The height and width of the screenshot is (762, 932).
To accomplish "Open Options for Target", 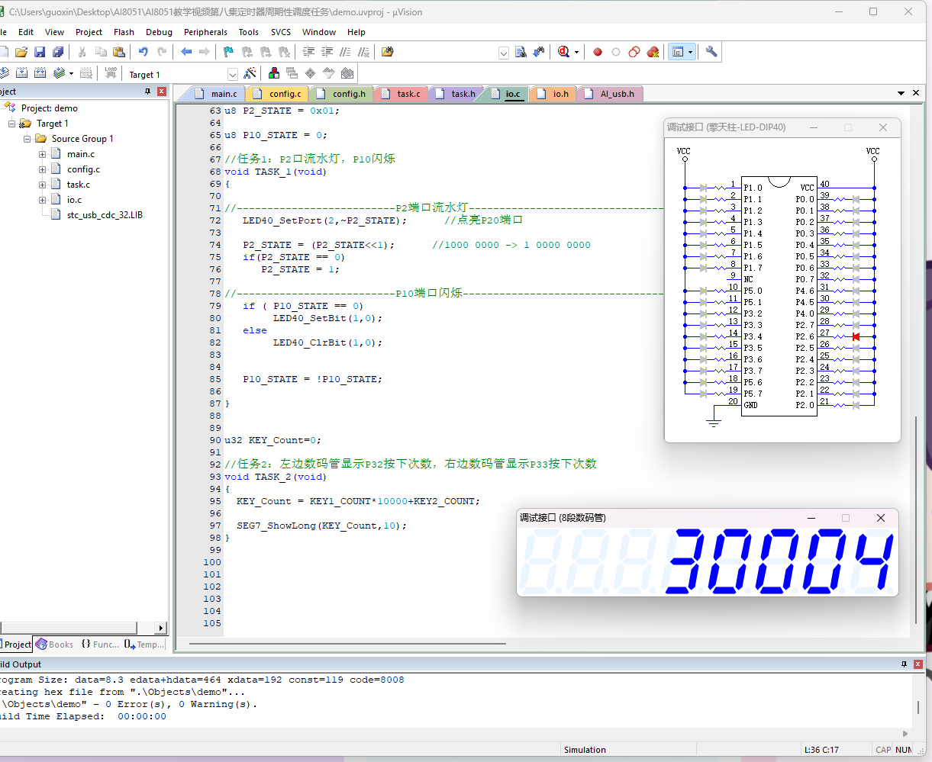I will (x=250, y=73).
